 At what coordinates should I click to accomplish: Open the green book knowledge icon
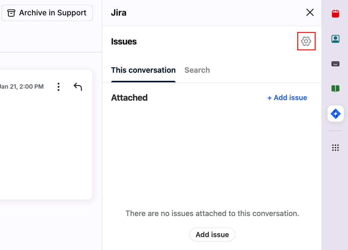click(x=335, y=88)
